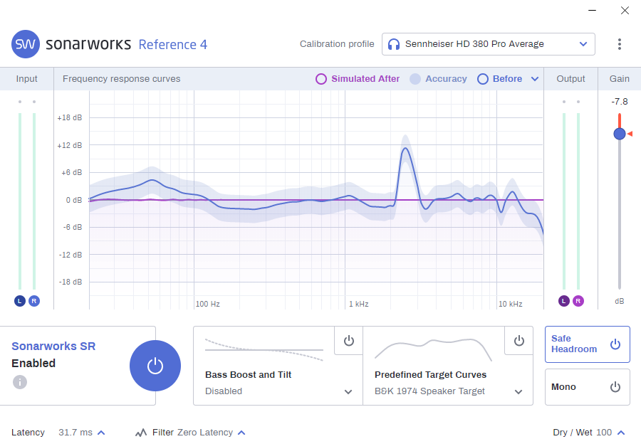Image resolution: width=641 pixels, height=439 pixels.
Task: Toggle Bass Boost and Tilt power
Action: [348, 341]
